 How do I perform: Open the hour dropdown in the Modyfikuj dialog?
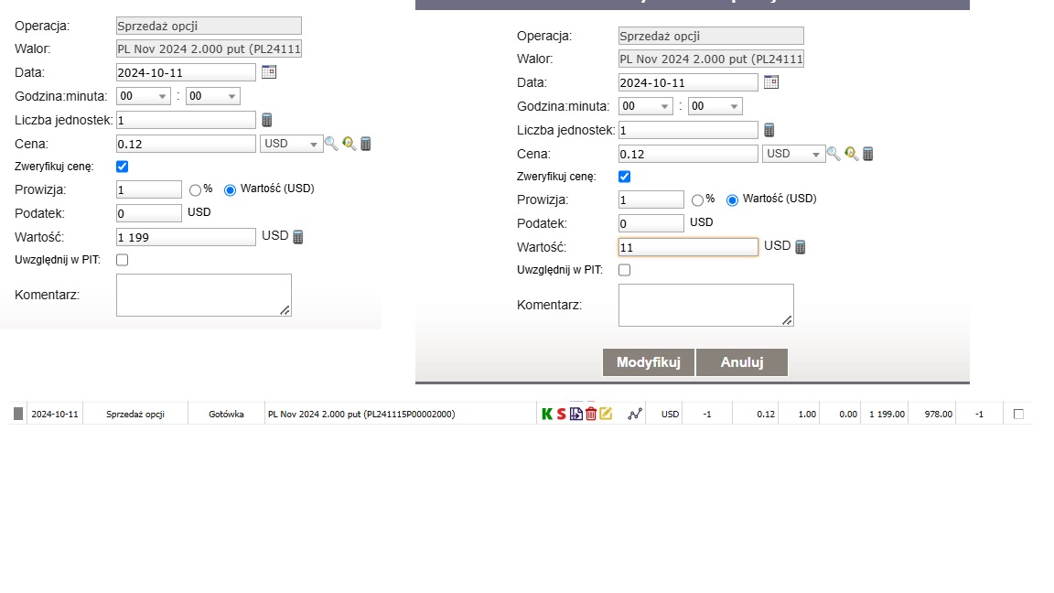click(x=645, y=106)
